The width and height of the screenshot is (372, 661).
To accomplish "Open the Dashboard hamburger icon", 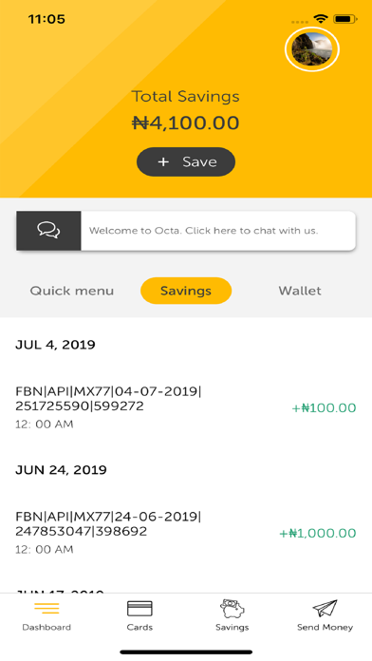I will pyautogui.click(x=46, y=609).
